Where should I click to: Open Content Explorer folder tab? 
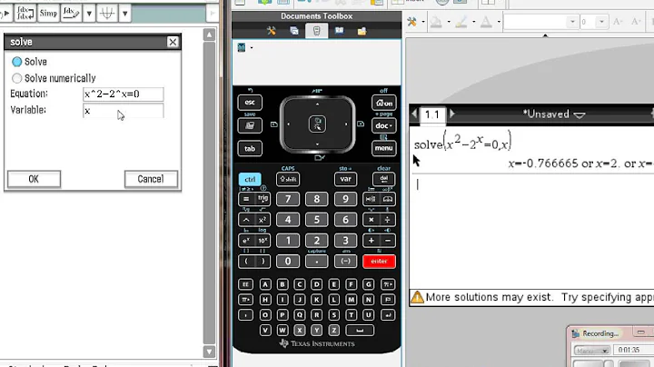pos(362,31)
